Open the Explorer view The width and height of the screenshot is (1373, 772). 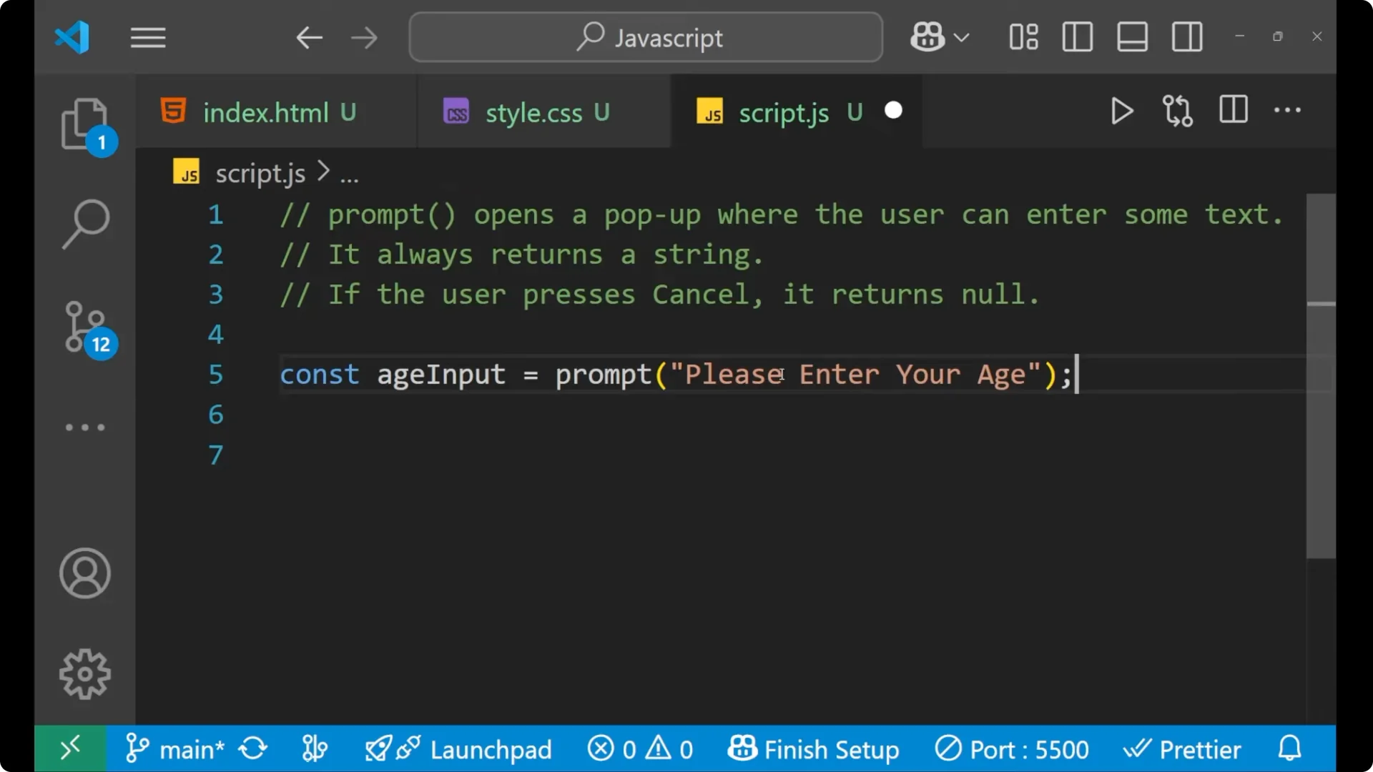click(85, 123)
